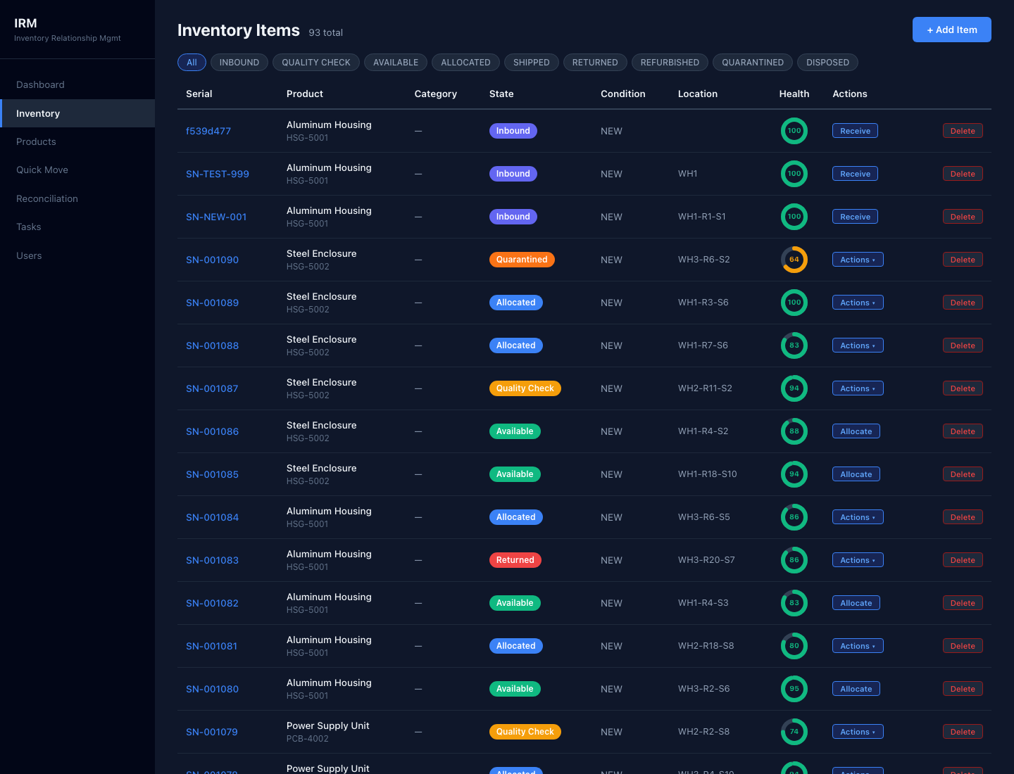The image size is (1014, 774).
Task: Filter by RETURNED state
Action: click(595, 63)
